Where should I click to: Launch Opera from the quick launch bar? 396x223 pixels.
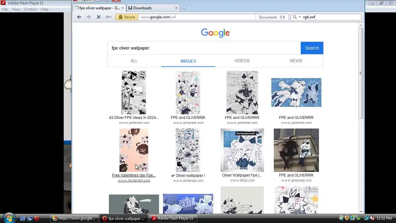tap(37, 218)
